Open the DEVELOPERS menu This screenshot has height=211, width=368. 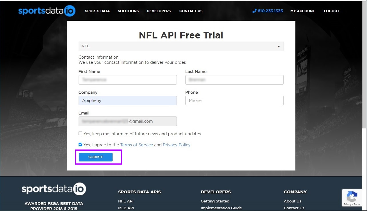click(x=159, y=11)
